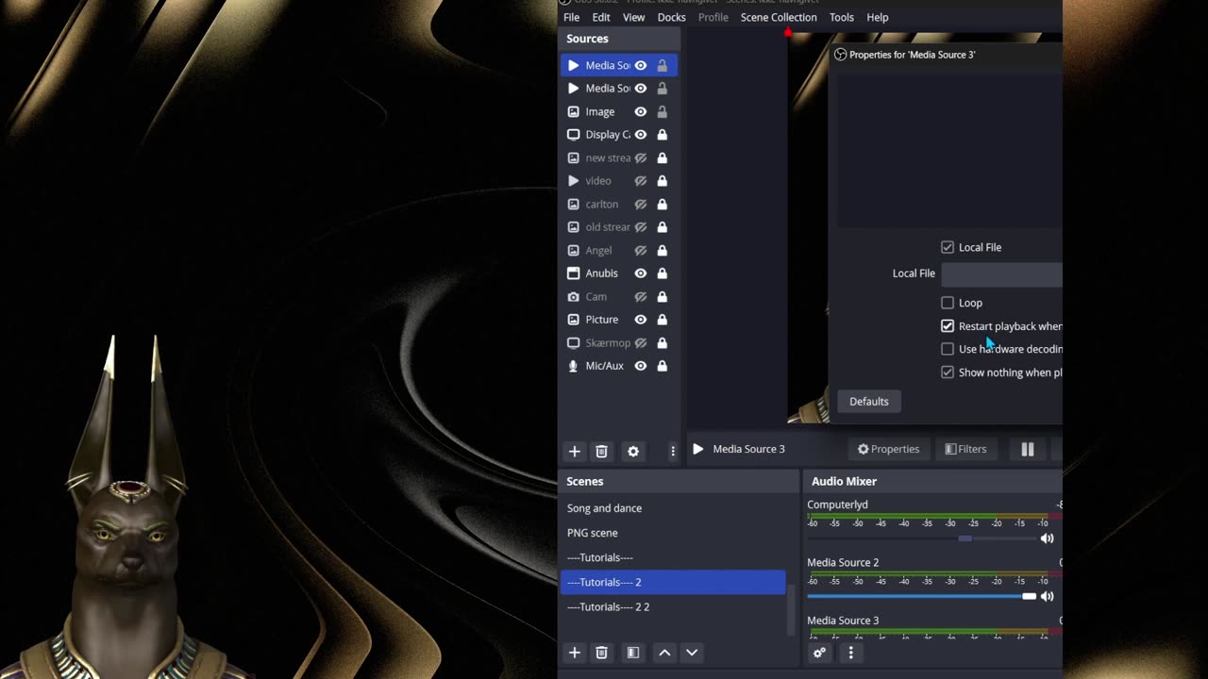Show the Cam source with eye icon
This screenshot has height=679, width=1208.
641,296
